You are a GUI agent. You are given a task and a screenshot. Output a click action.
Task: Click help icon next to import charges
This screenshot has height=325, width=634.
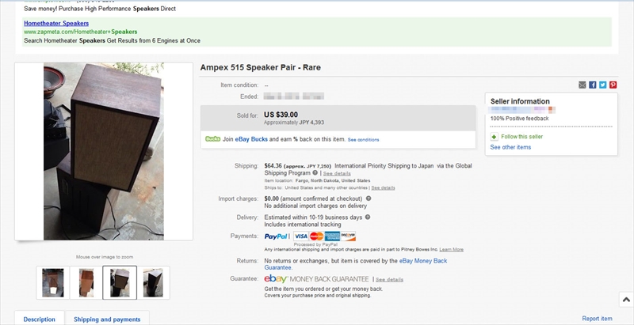point(369,198)
